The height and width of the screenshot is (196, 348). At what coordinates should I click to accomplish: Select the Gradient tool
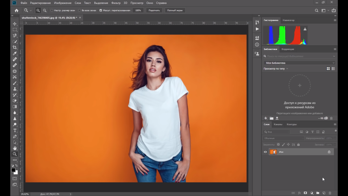[15, 107]
